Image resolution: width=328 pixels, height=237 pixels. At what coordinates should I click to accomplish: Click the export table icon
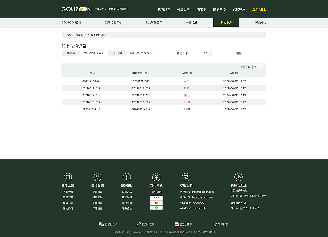pos(249,67)
